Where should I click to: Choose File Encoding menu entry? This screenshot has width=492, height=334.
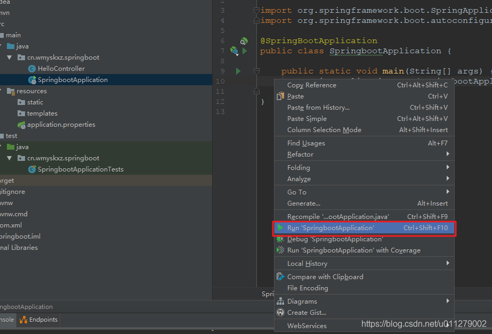click(x=364, y=288)
